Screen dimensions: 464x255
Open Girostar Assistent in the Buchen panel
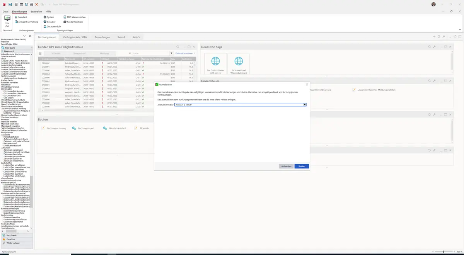pyautogui.click(x=115, y=128)
